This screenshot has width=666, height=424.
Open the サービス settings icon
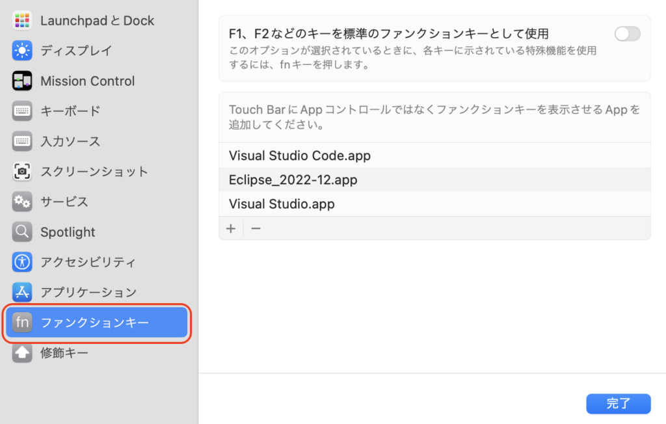(21, 202)
